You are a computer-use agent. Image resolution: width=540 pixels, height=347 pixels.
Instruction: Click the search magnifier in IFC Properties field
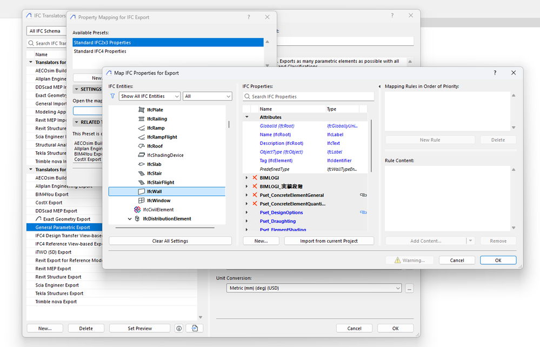[247, 96]
